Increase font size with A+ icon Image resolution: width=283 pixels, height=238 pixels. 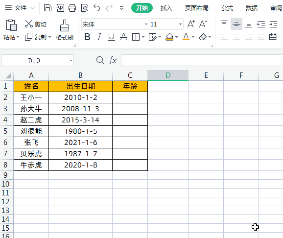pyautogui.click(x=191, y=24)
